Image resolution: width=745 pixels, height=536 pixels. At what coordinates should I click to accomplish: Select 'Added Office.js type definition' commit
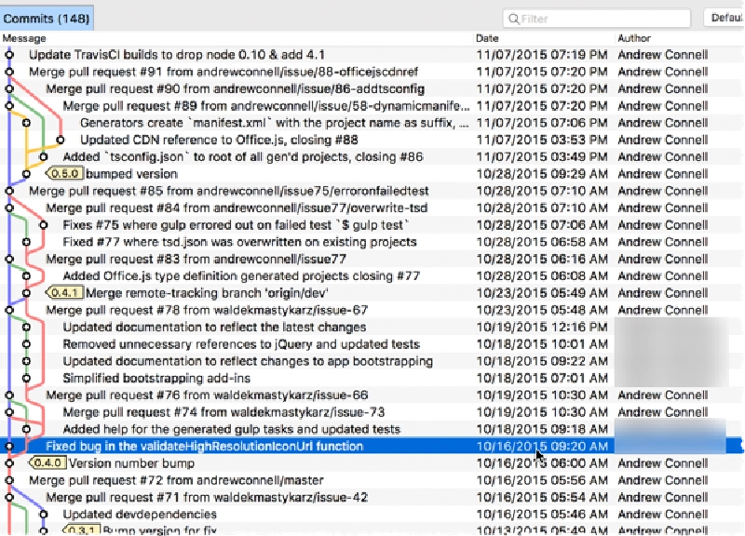[241, 275]
